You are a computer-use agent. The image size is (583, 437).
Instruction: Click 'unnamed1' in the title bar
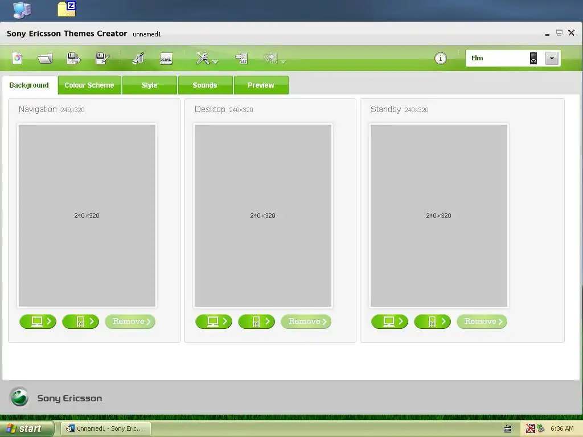tap(147, 34)
